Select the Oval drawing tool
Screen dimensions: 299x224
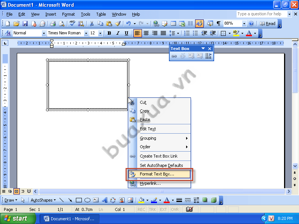point(87,200)
